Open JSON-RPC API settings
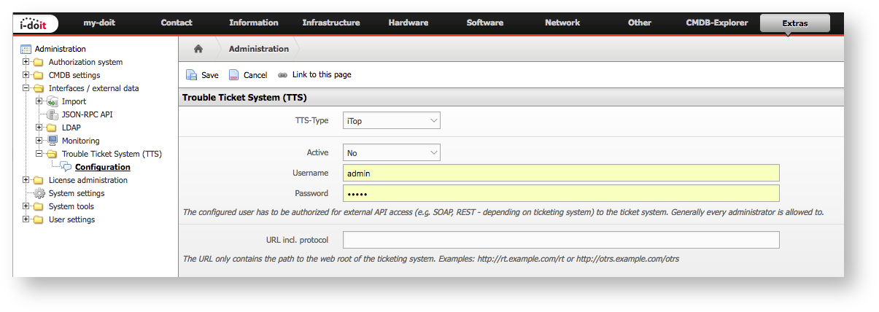This screenshot has height=312, width=879. pyautogui.click(x=87, y=114)
